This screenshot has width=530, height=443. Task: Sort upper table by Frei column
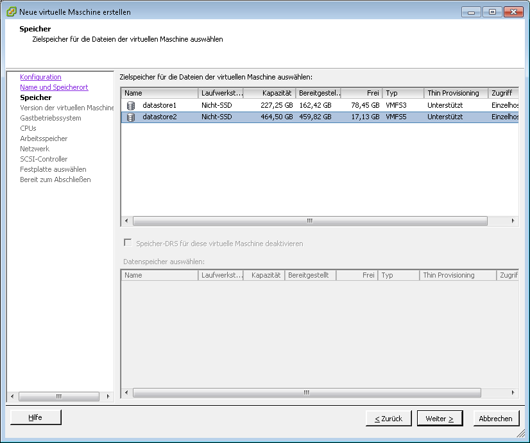361,93
